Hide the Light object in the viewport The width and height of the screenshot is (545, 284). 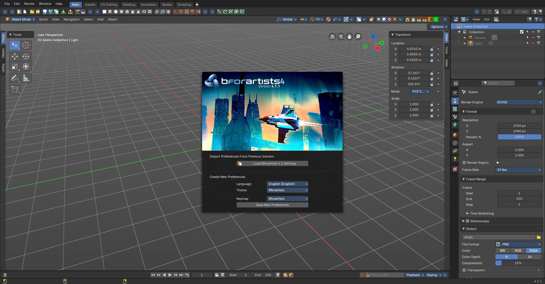coord(533,43)
